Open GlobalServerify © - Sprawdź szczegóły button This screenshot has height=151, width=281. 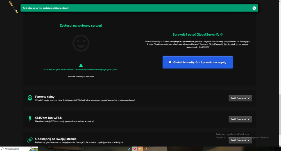[x=198, y=62]
